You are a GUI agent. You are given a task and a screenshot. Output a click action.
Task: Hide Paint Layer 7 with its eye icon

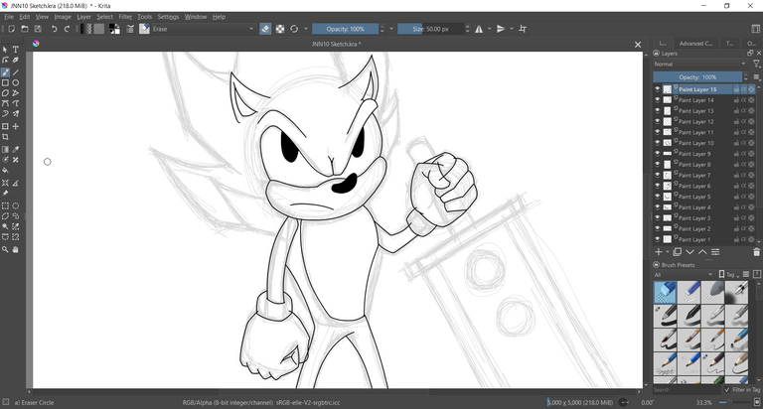(658, 175)
